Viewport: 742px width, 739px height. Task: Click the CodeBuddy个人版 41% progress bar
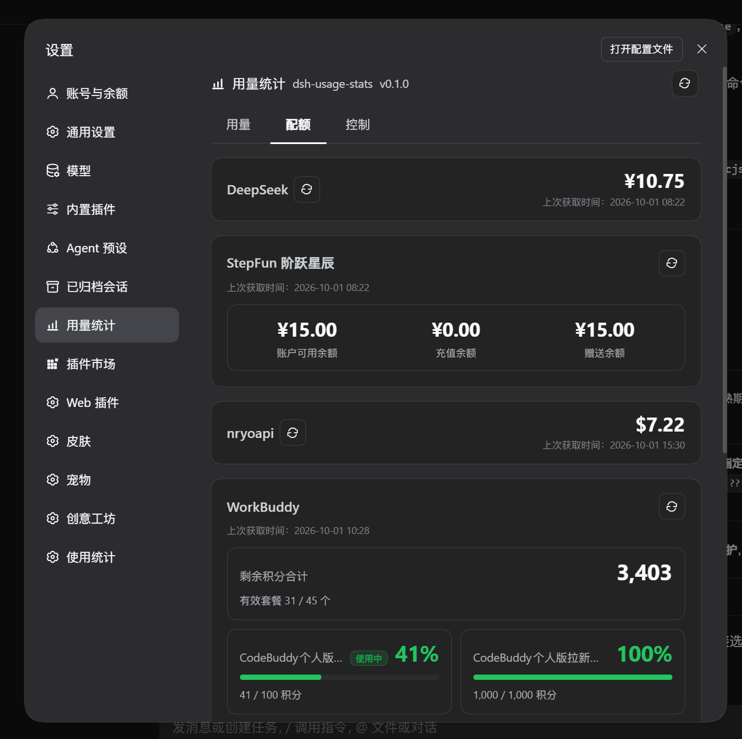pyautogui.click(x=339, y=677)
